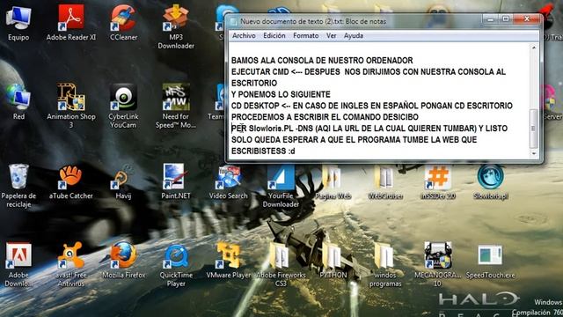563x317 pixels.
Task: Select the VMware Player shortcut
Action: 229,261
